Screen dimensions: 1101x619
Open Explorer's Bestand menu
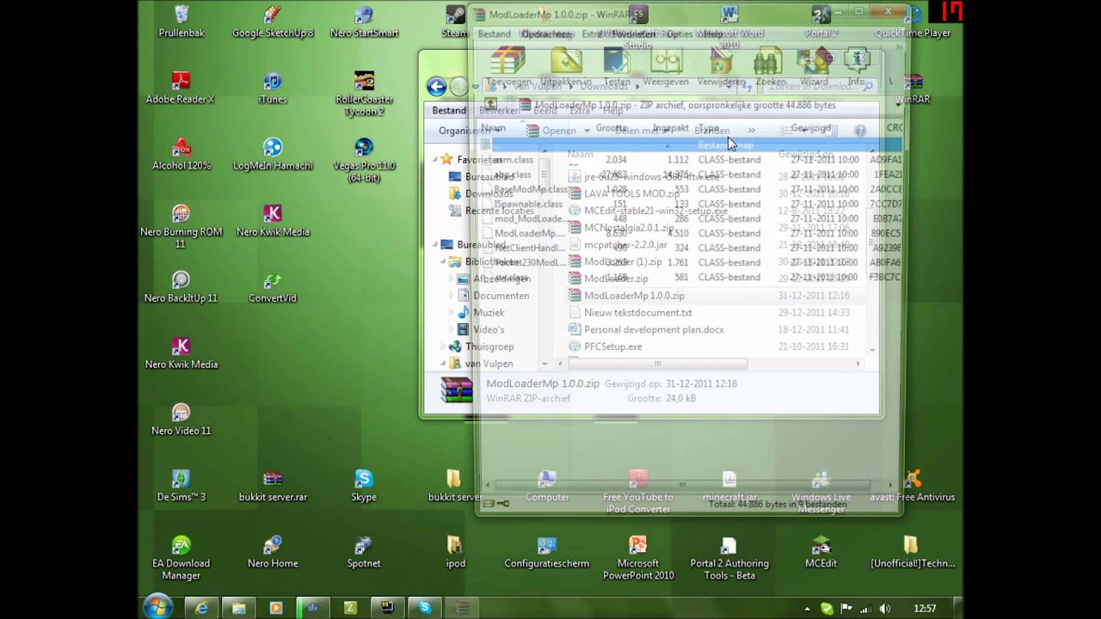tap(449, 110)
